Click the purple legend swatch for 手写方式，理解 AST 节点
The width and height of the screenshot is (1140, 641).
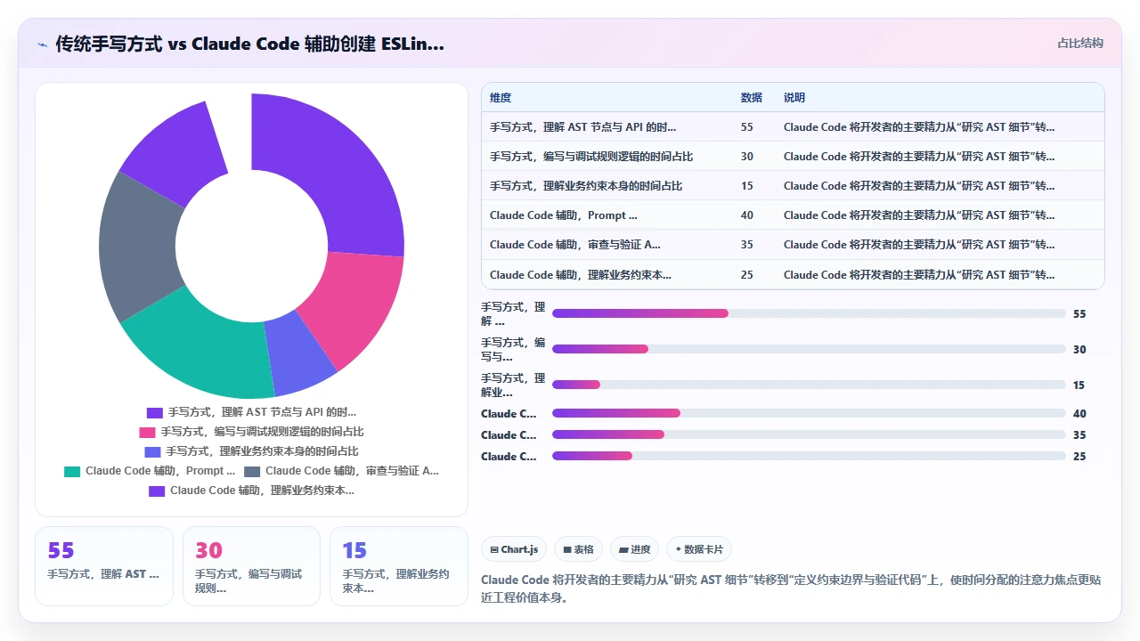point(155,412)
